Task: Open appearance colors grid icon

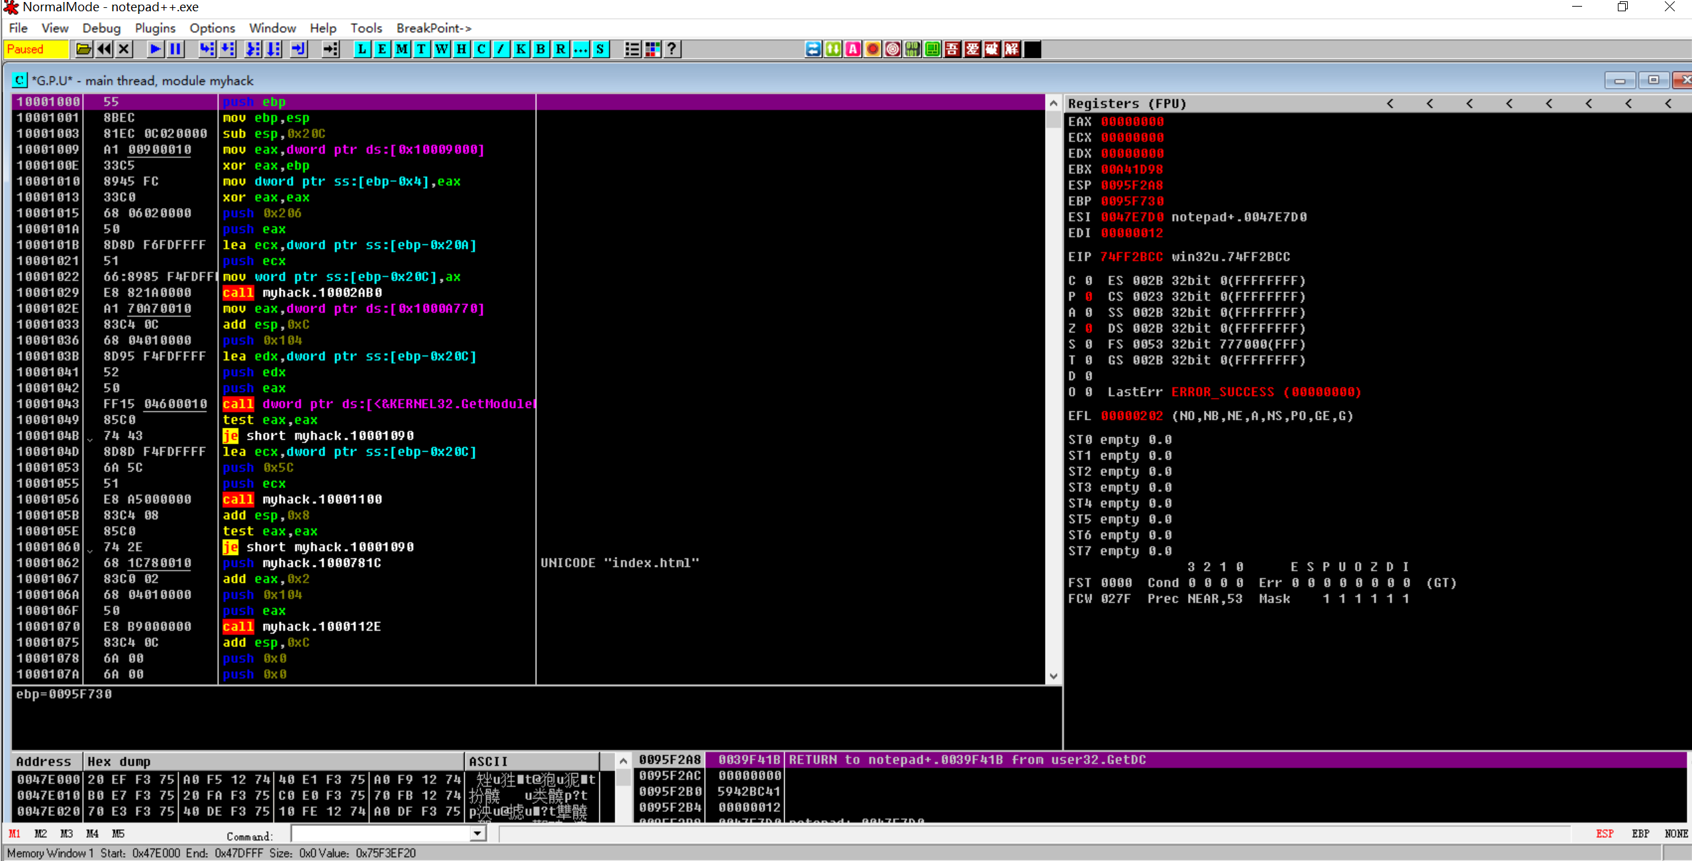Action: tap(652, 49)
